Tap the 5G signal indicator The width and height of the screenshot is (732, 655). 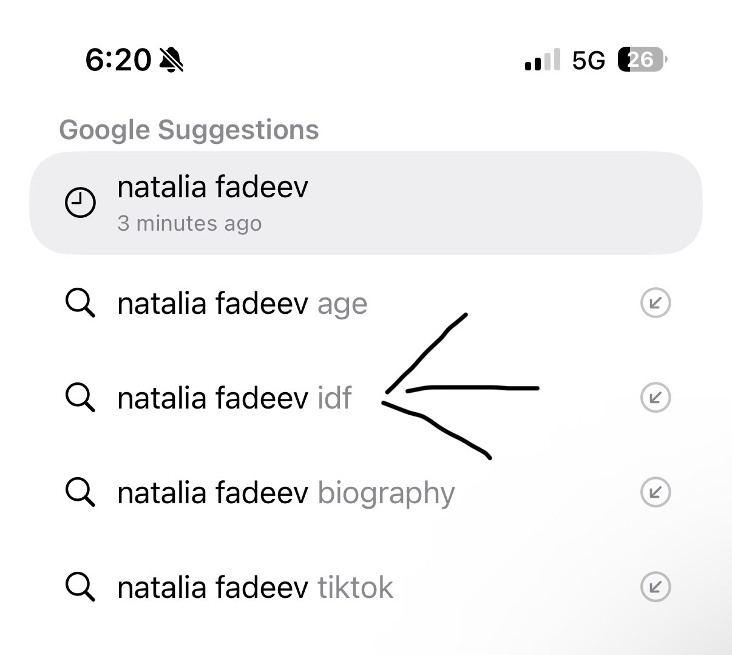click(x=588, y=60)
